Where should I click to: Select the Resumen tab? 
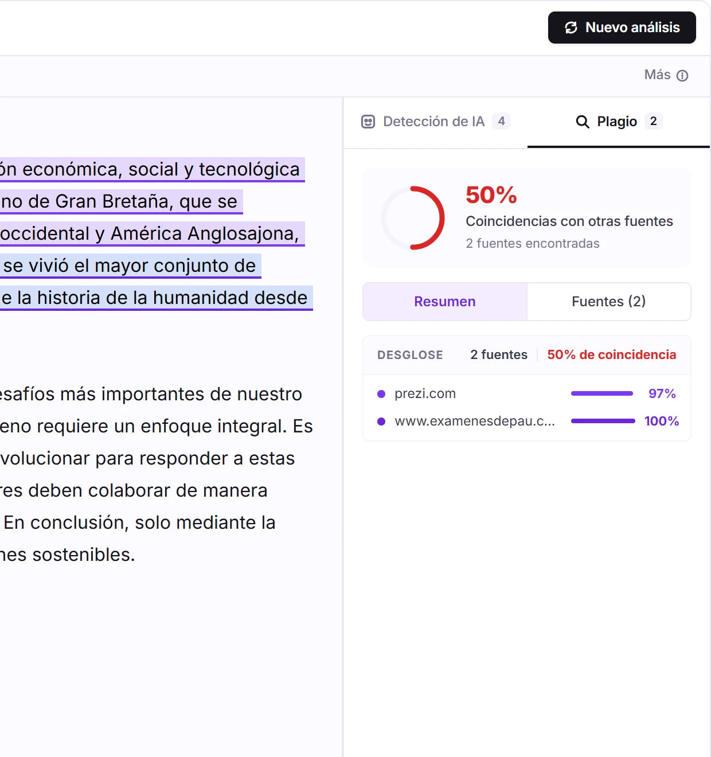(445, 302)
